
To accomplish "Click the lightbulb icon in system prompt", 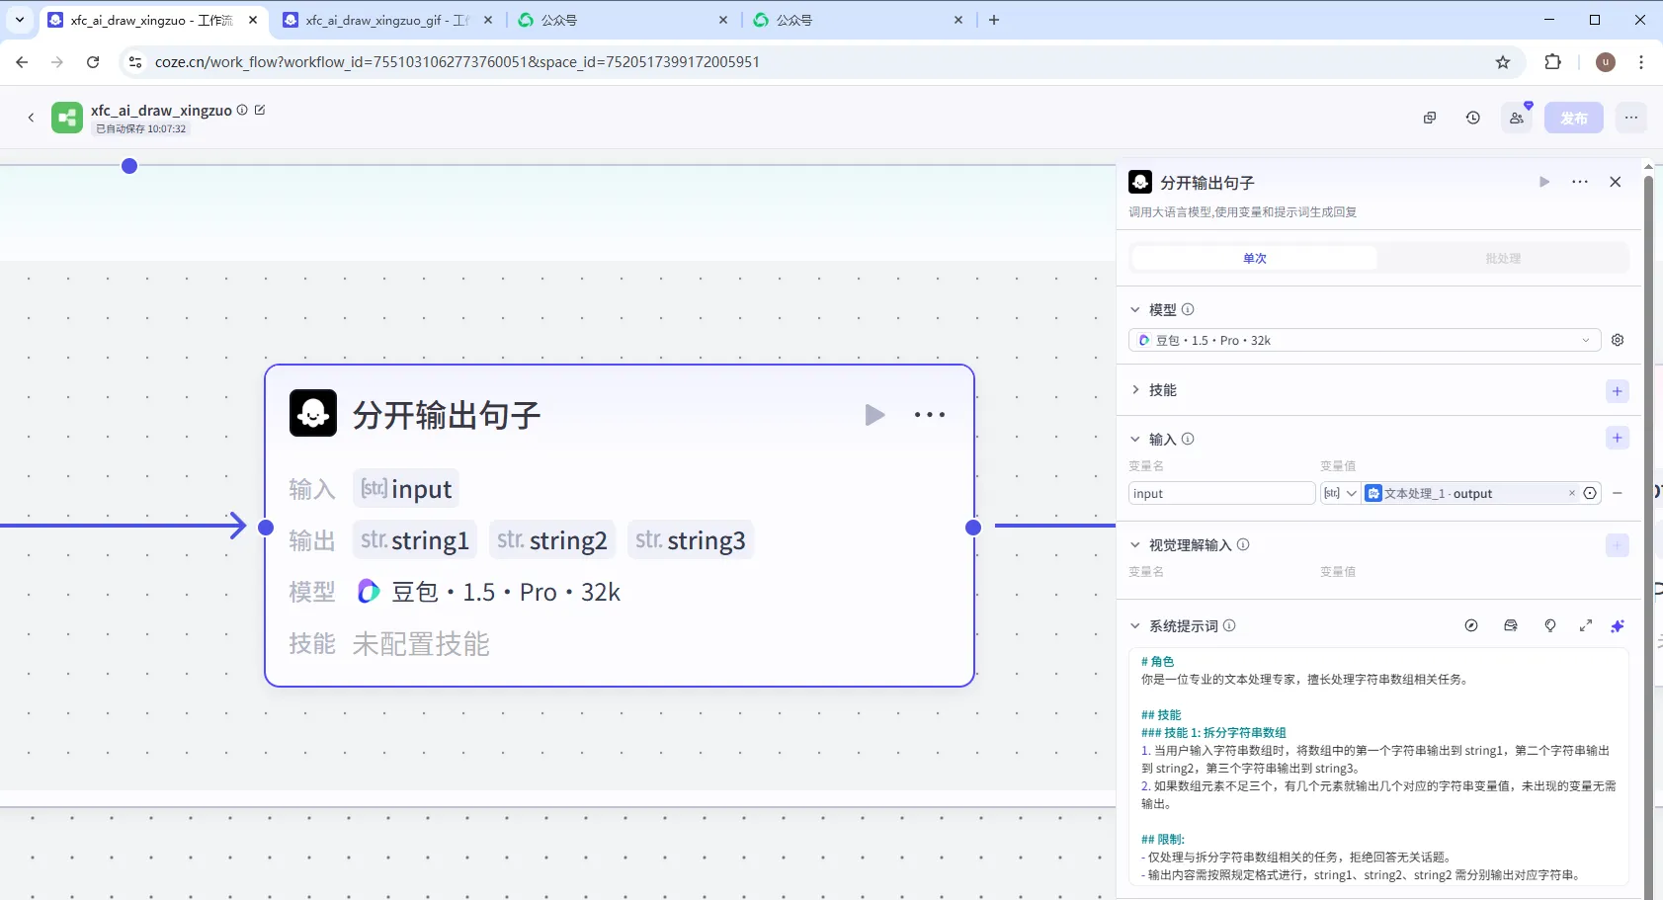I will (x=1550, y=625).
